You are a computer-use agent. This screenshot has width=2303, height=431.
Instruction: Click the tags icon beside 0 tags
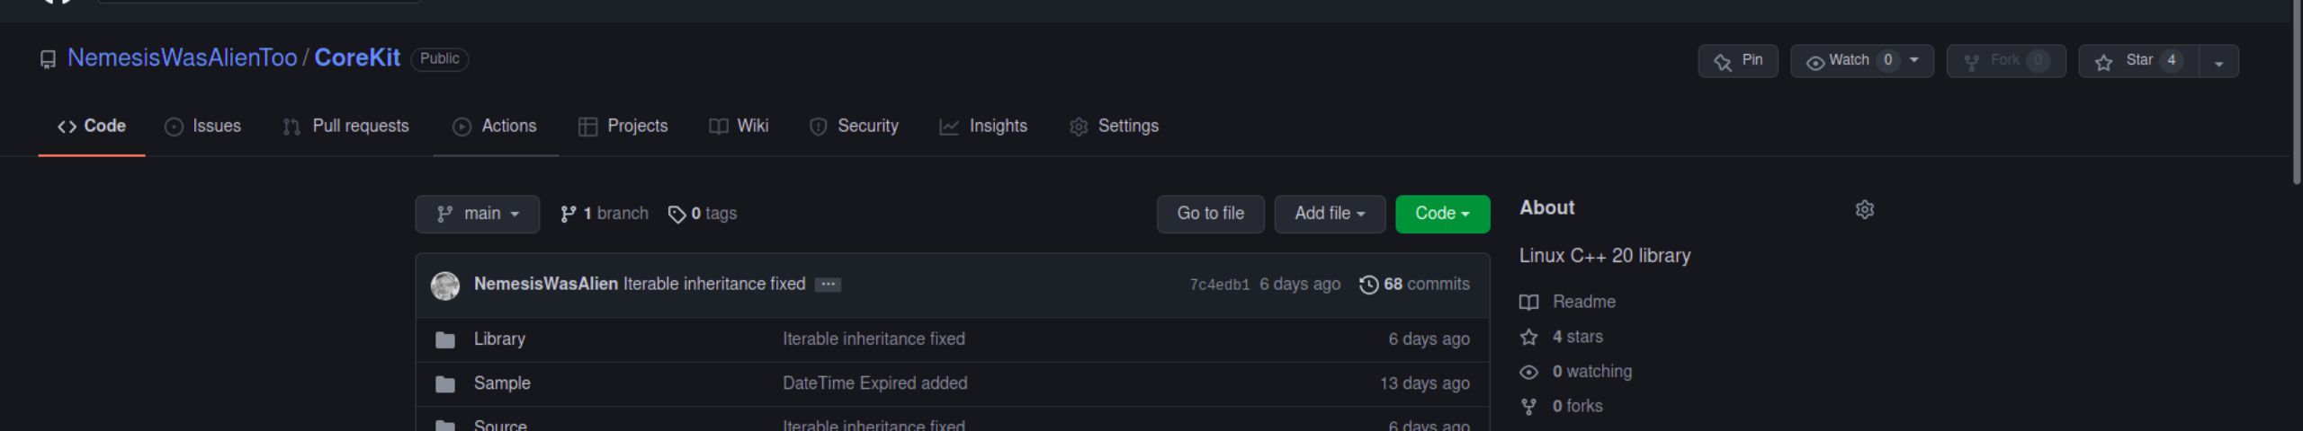click(677, 214)
